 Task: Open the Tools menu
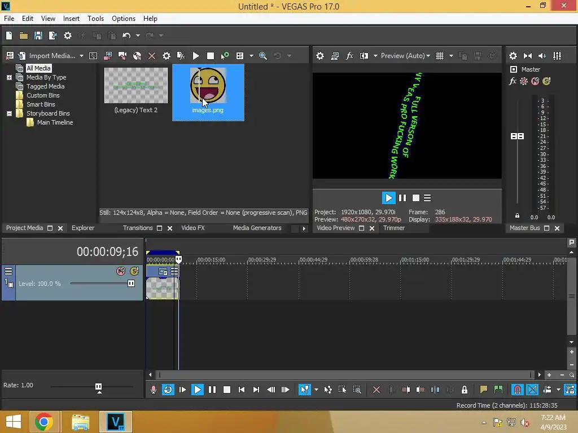coord(95,19)
